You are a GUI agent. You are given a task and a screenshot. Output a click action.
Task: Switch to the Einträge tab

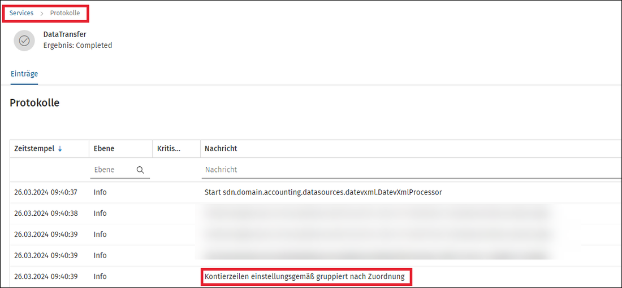pos(24,74)
